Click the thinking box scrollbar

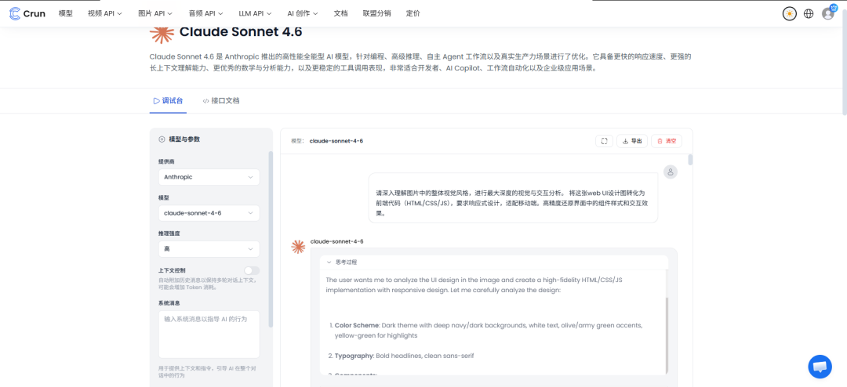pyautogui.click(x=667, y=335)
